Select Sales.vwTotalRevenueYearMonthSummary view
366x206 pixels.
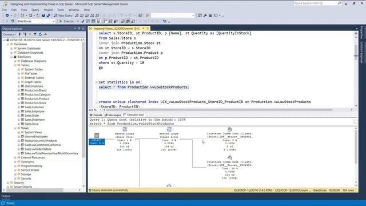[51, 153]
